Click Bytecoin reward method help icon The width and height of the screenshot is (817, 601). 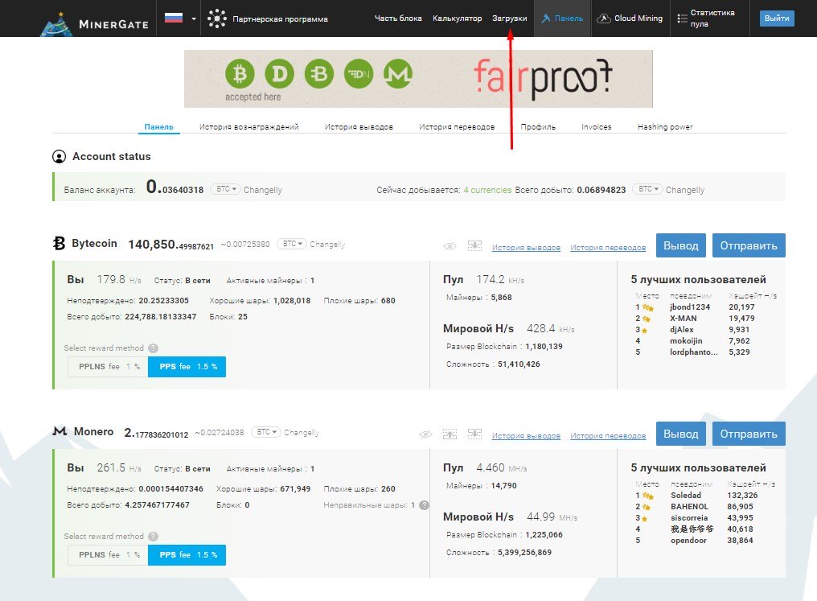point(153,348)
